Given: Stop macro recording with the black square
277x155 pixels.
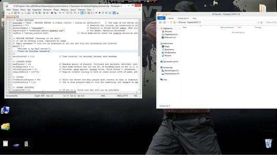Looking at the screenshot, I should pos(100,13).
